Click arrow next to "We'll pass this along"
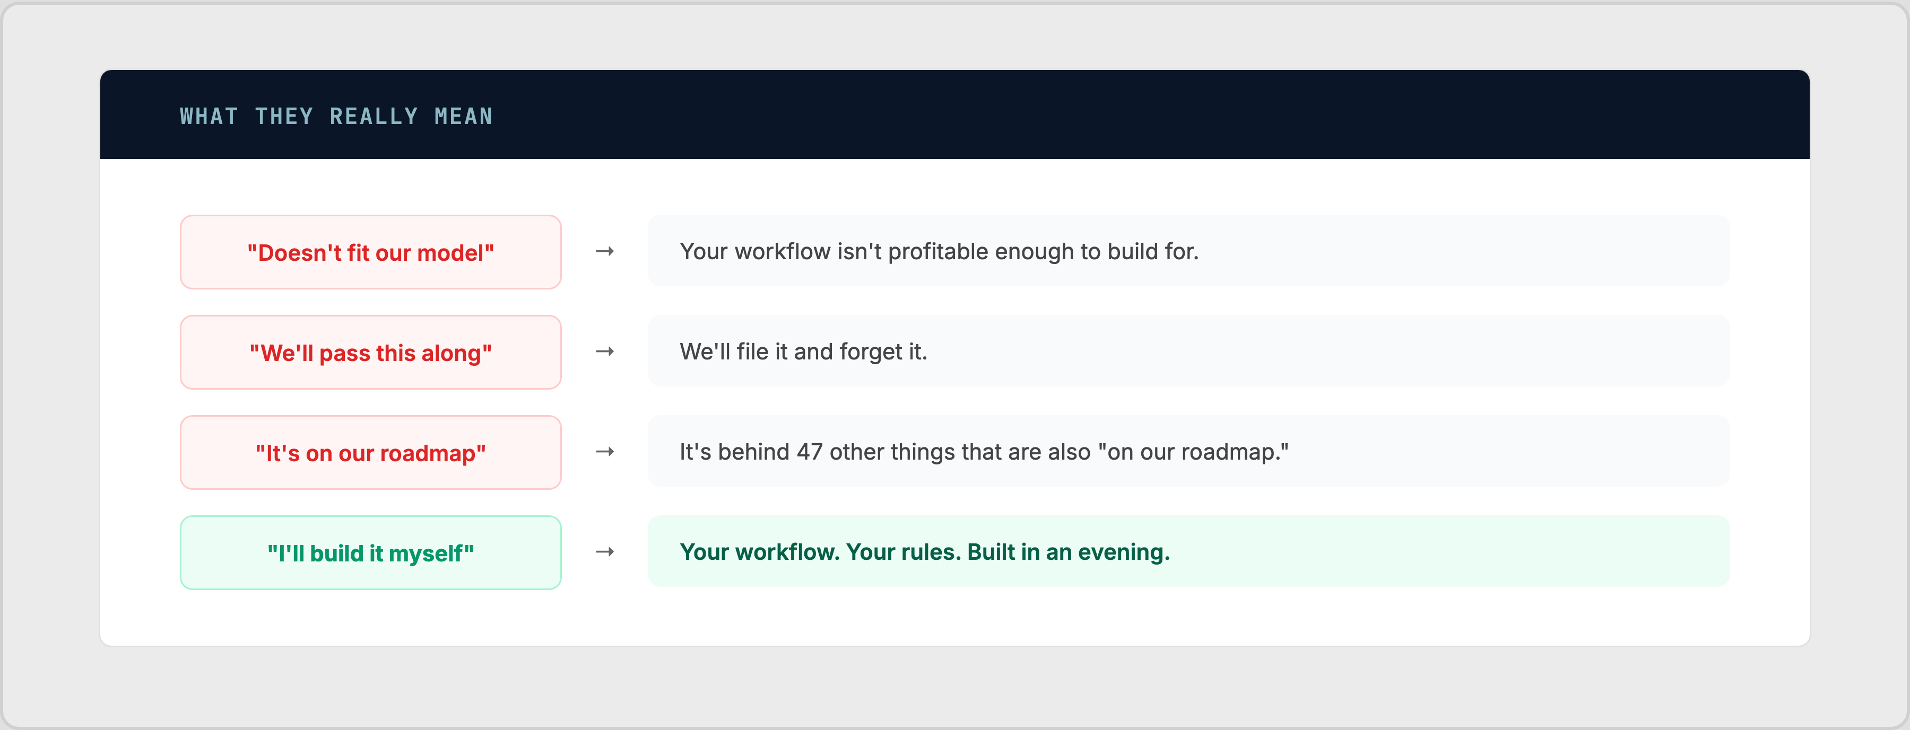The height and width of the screenshot is (730, 1910). coord(604,351)
